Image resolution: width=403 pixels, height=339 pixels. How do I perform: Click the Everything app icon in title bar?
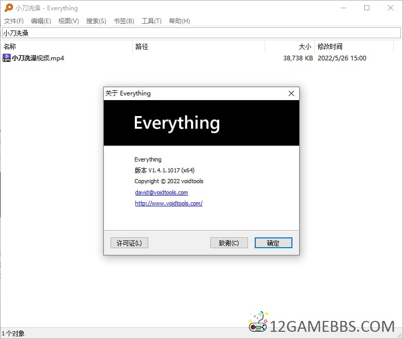pos(8,8)
